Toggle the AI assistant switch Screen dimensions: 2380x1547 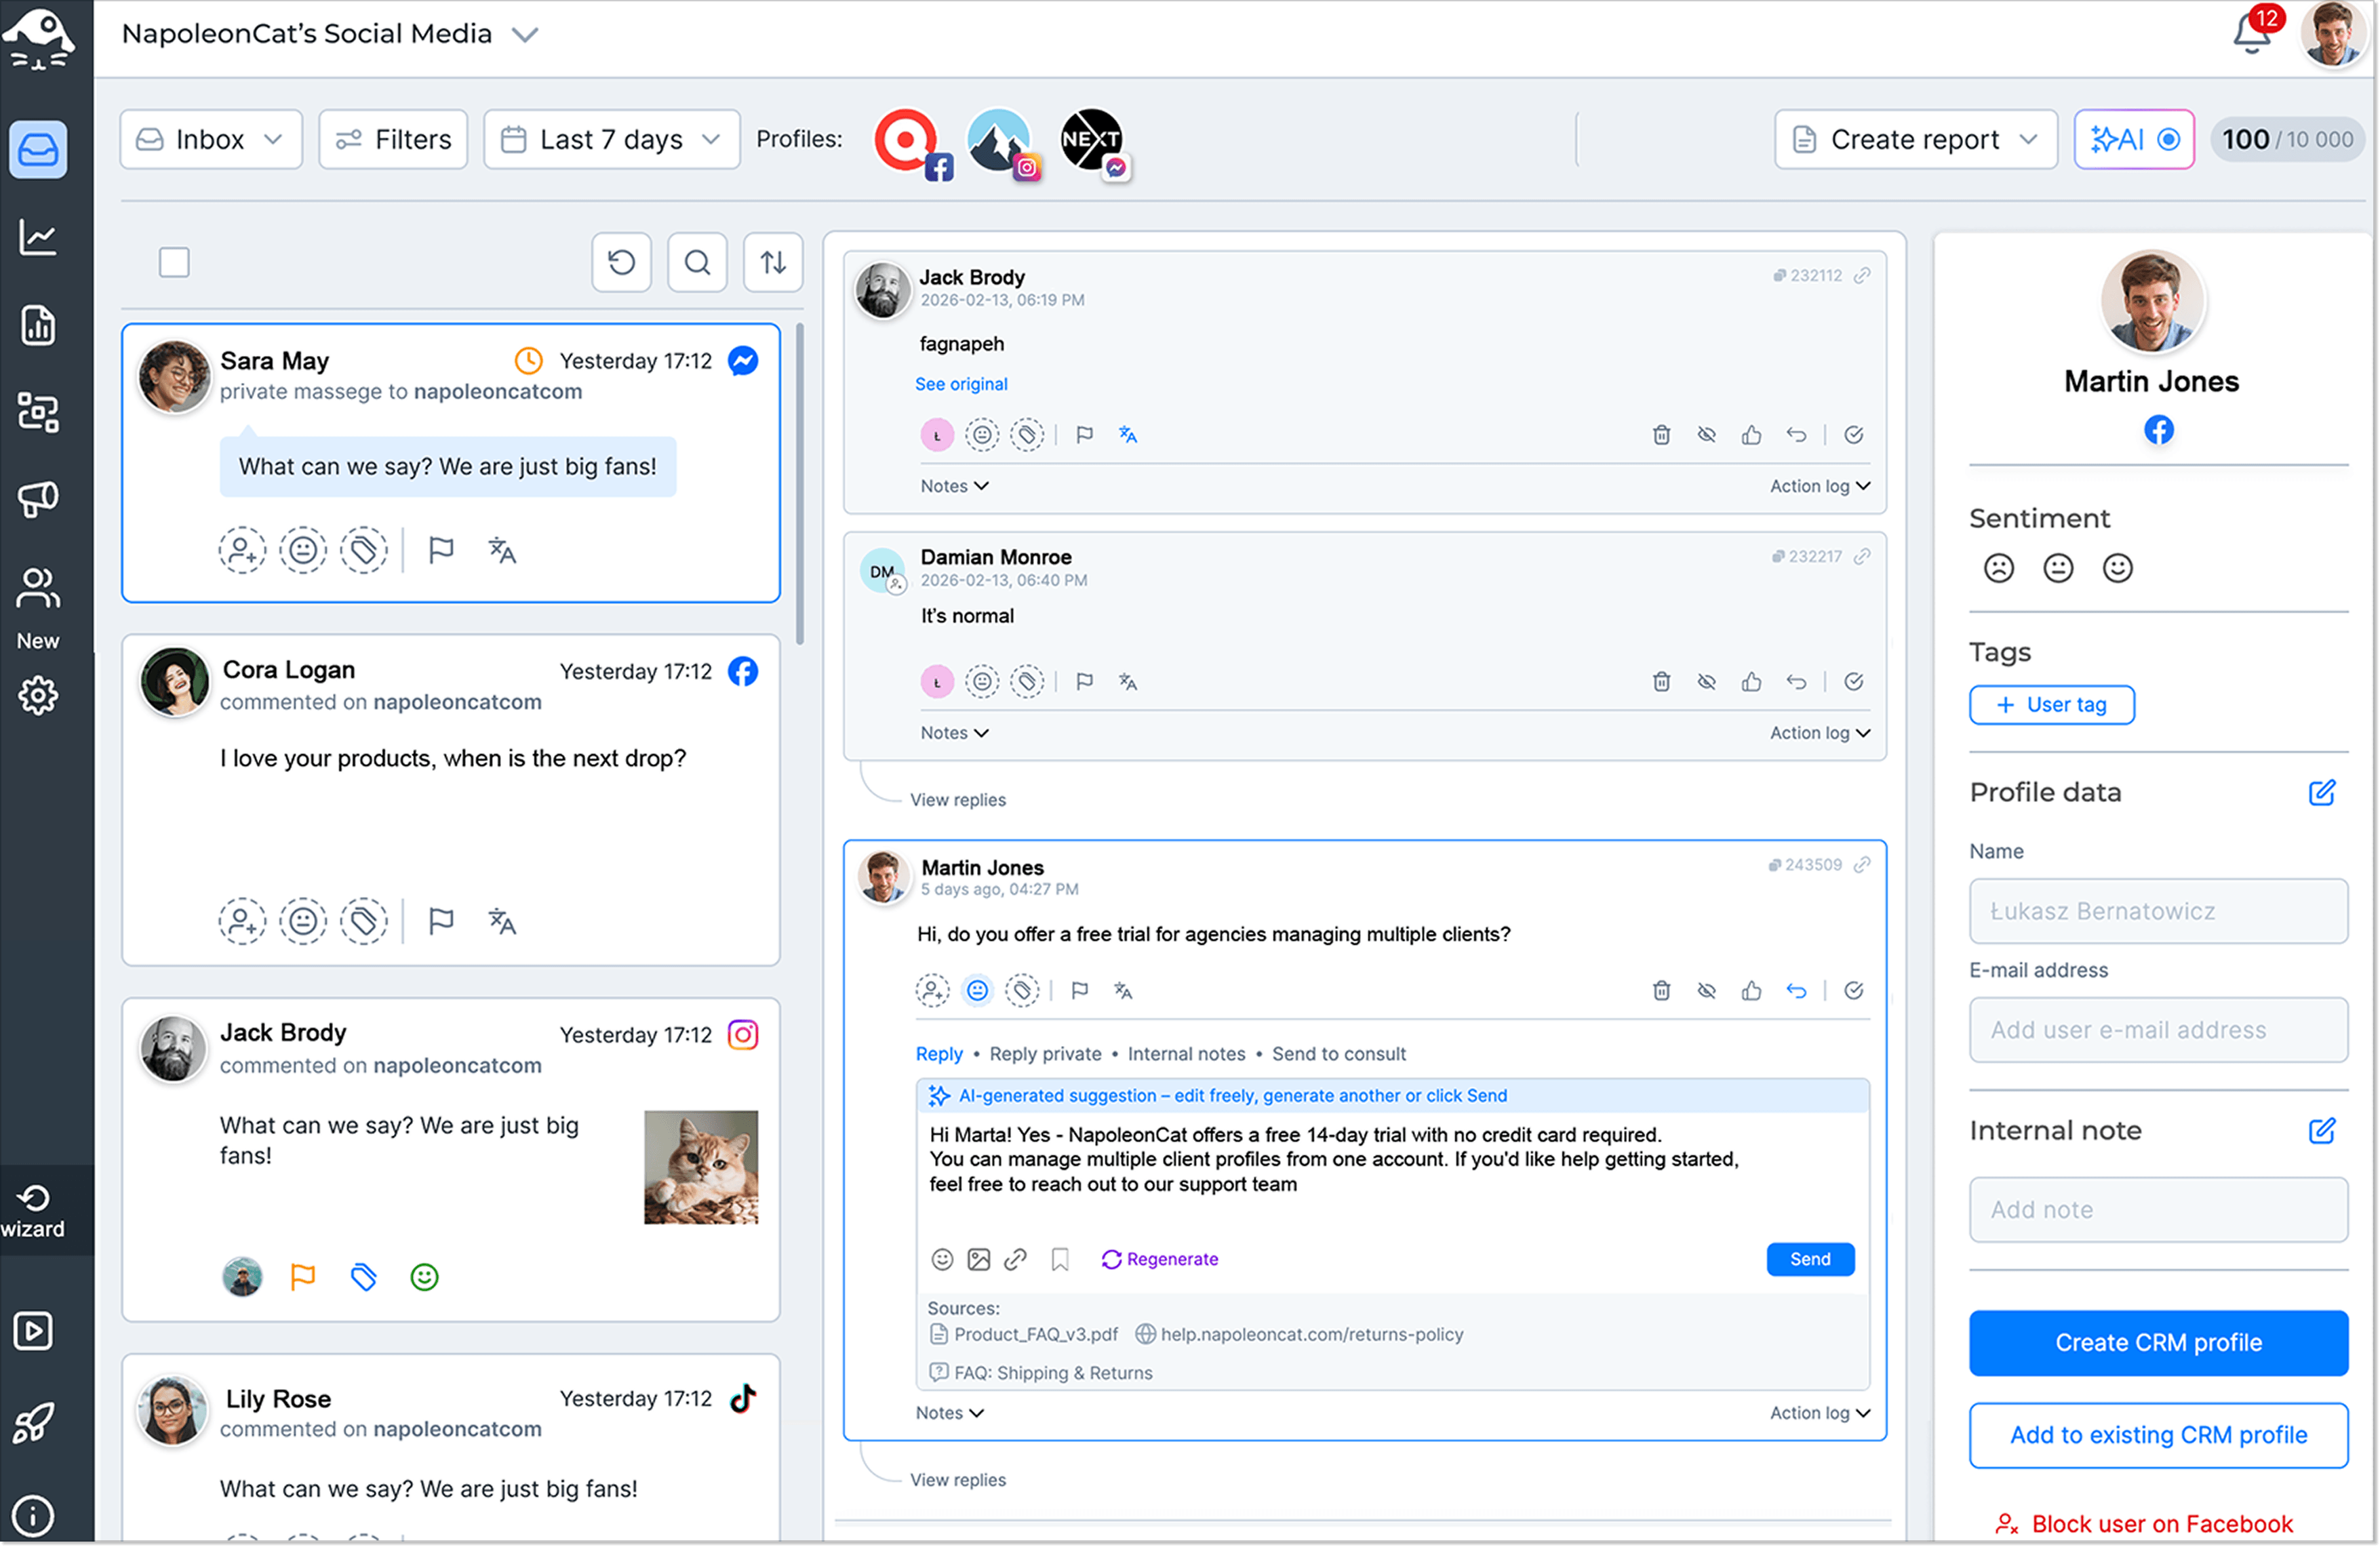coord(2169,139)
